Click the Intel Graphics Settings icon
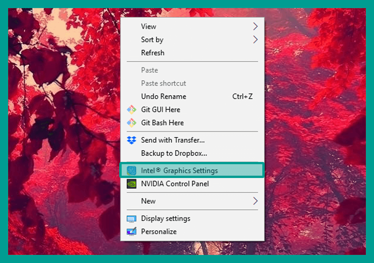Image resolution: width=374 pixels, height=263 pixels. click(x=131, y=171)
